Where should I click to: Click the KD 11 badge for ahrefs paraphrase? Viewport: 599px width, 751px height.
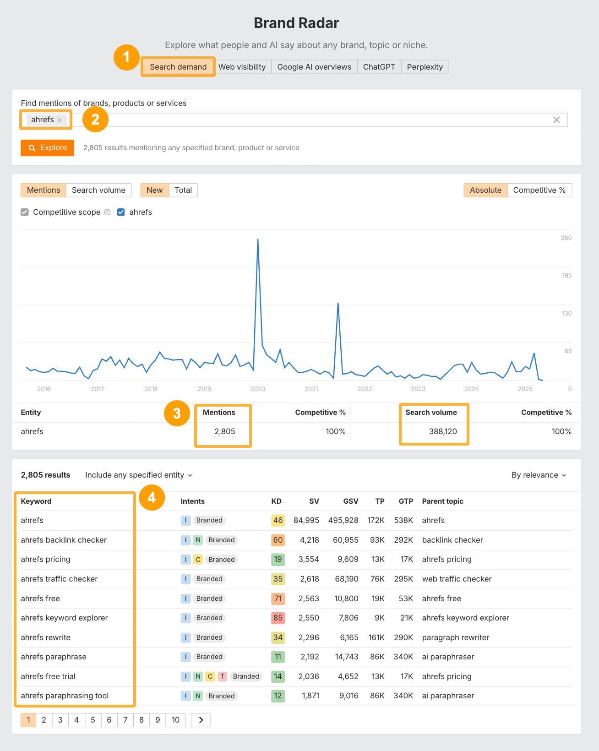(x=278, y=657)
